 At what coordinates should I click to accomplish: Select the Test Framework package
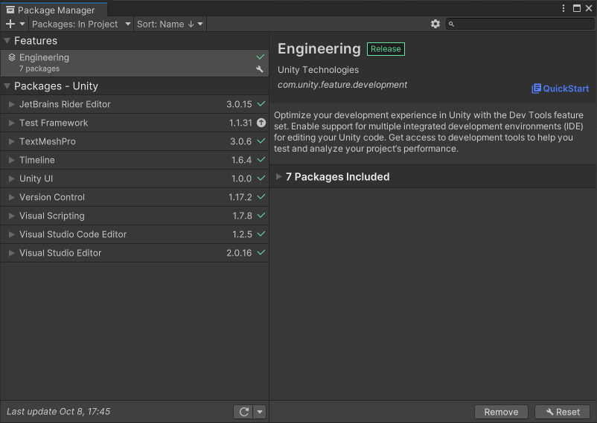tap(135, 123)
